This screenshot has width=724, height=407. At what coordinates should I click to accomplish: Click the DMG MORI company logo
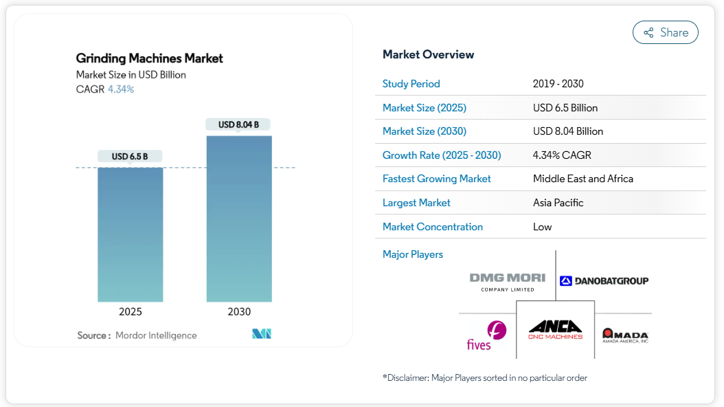click(508, 282)
